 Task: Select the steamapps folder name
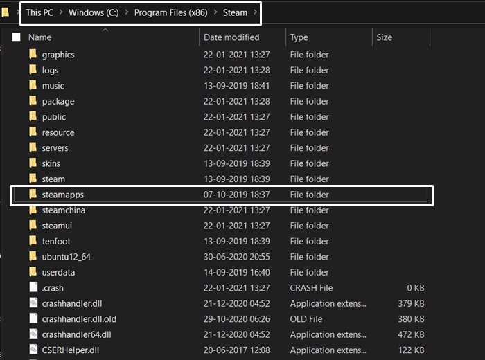[x=63, y=195]
